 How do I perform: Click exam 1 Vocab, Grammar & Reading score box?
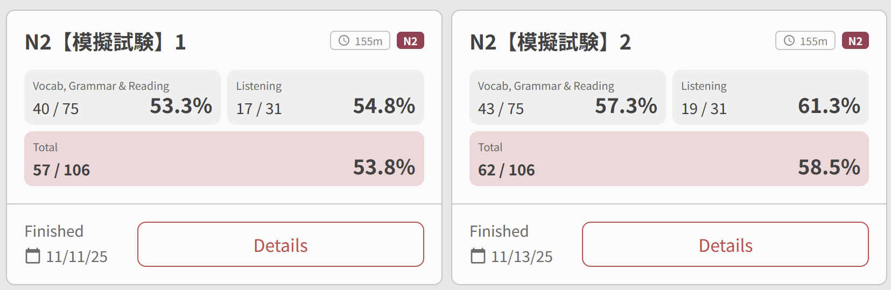(122, 97)
